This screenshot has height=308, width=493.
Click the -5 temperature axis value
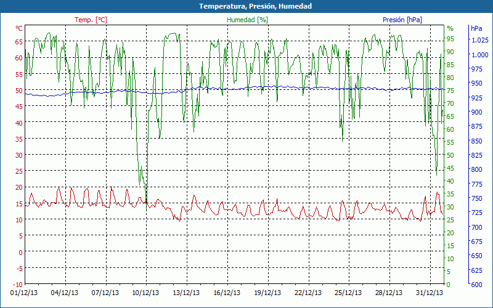click(x=19, y=269)
